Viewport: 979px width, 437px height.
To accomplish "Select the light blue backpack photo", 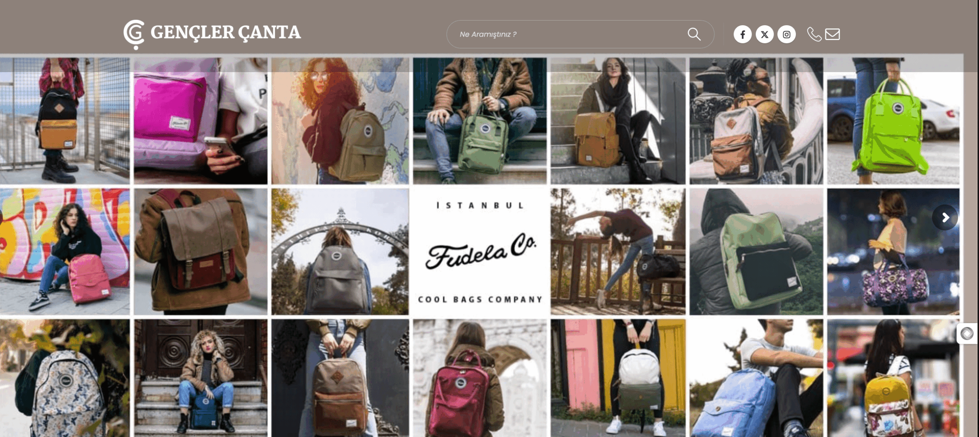I will click(756, 378).
